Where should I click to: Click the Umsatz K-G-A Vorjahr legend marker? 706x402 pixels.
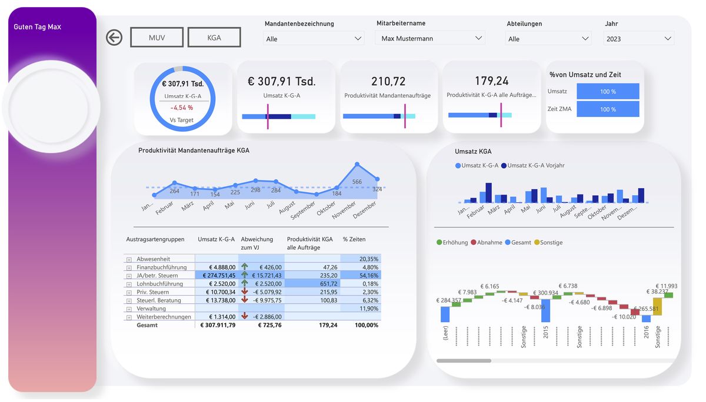(504, 166)
